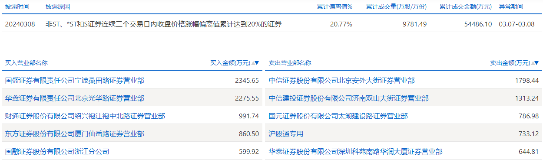Click 累计偏离值% column header

(334, 7)
